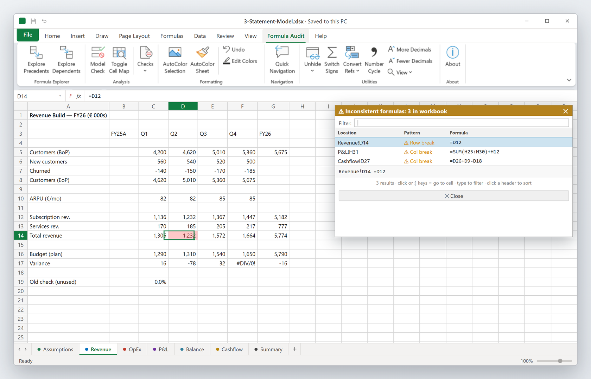Click the Number Cycle tool
Screen dimensions: 591x379
374,60
